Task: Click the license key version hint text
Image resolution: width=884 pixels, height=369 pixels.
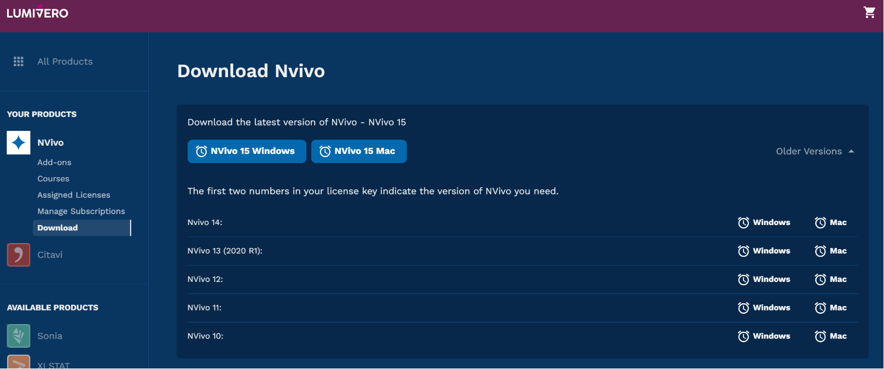Action: 373,191
